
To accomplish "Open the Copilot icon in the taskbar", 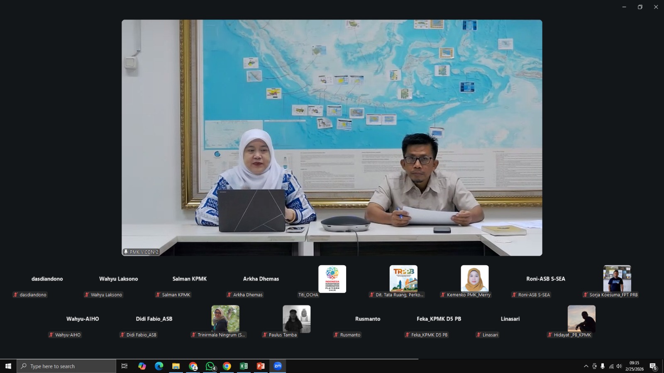I will click(142, 366).
